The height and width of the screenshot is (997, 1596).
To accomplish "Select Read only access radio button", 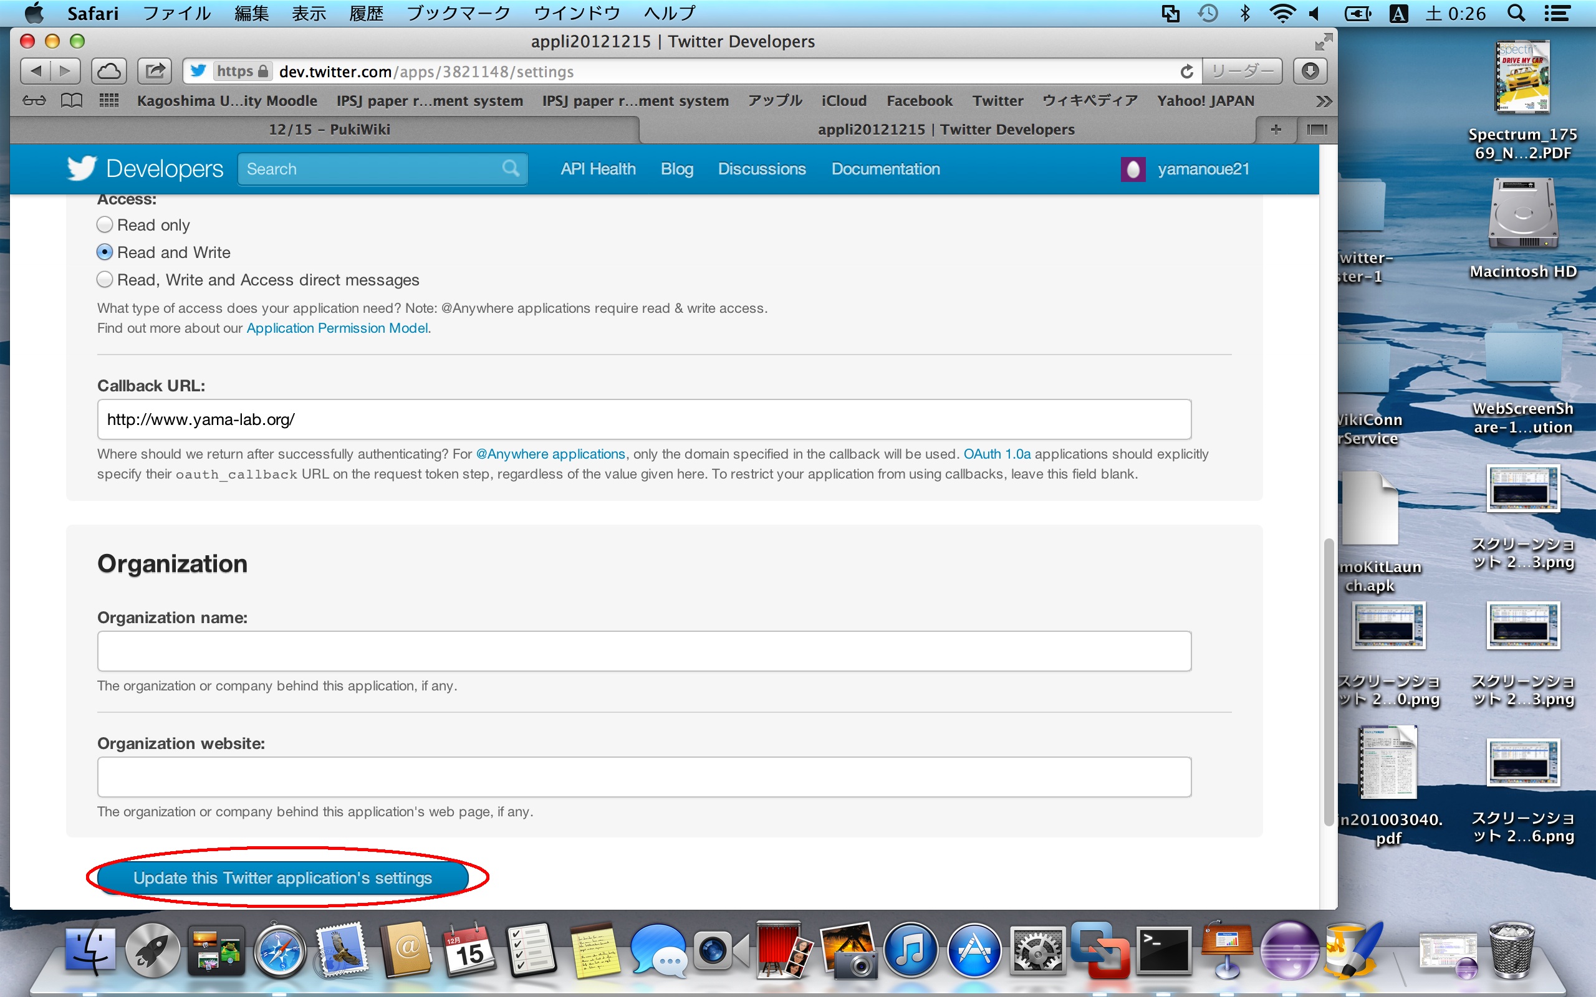I will pyautogui.click(x=105, y=226).
